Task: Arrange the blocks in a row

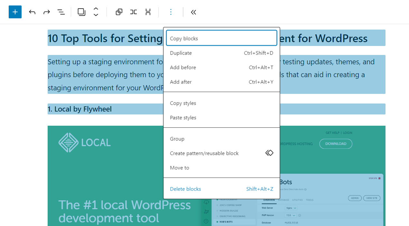Action: [134, 12]
